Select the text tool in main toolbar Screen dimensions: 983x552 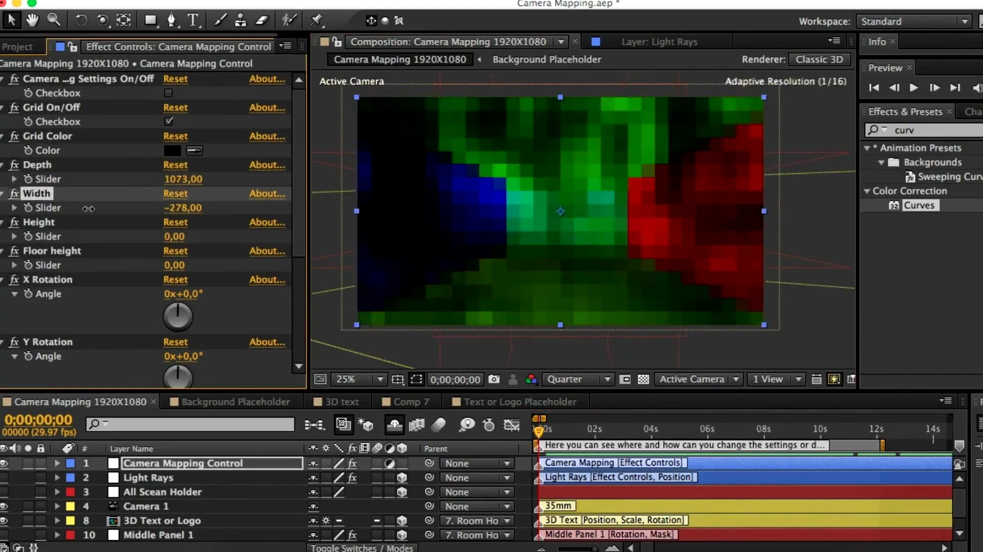tap(193, 20)
